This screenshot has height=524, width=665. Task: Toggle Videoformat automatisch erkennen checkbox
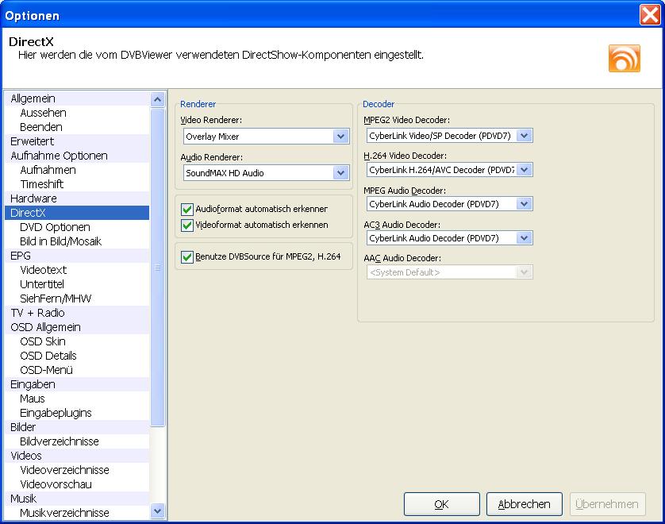pos(187,225)
